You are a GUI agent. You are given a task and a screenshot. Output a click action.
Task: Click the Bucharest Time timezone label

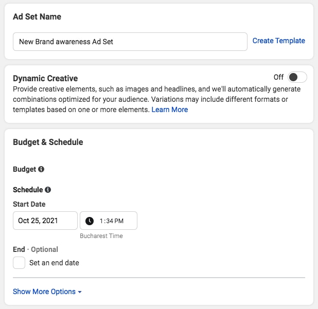101,236
